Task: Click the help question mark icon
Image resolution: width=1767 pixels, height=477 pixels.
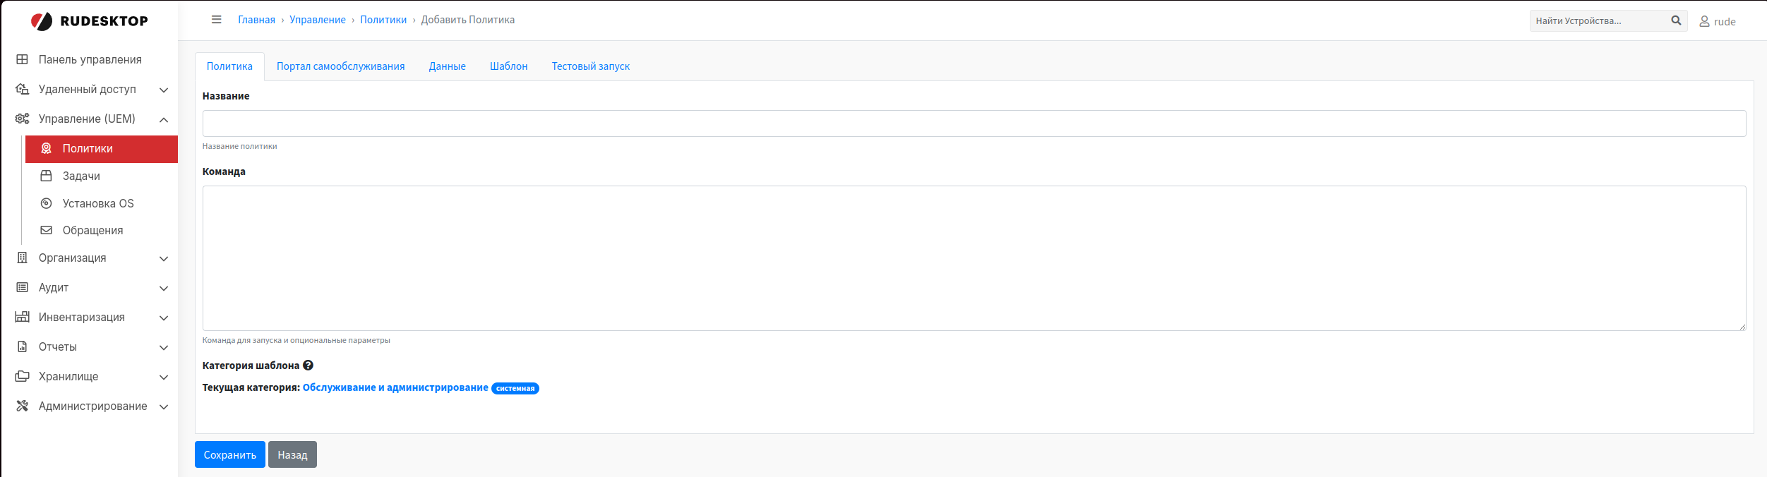Action: [308, 366]
